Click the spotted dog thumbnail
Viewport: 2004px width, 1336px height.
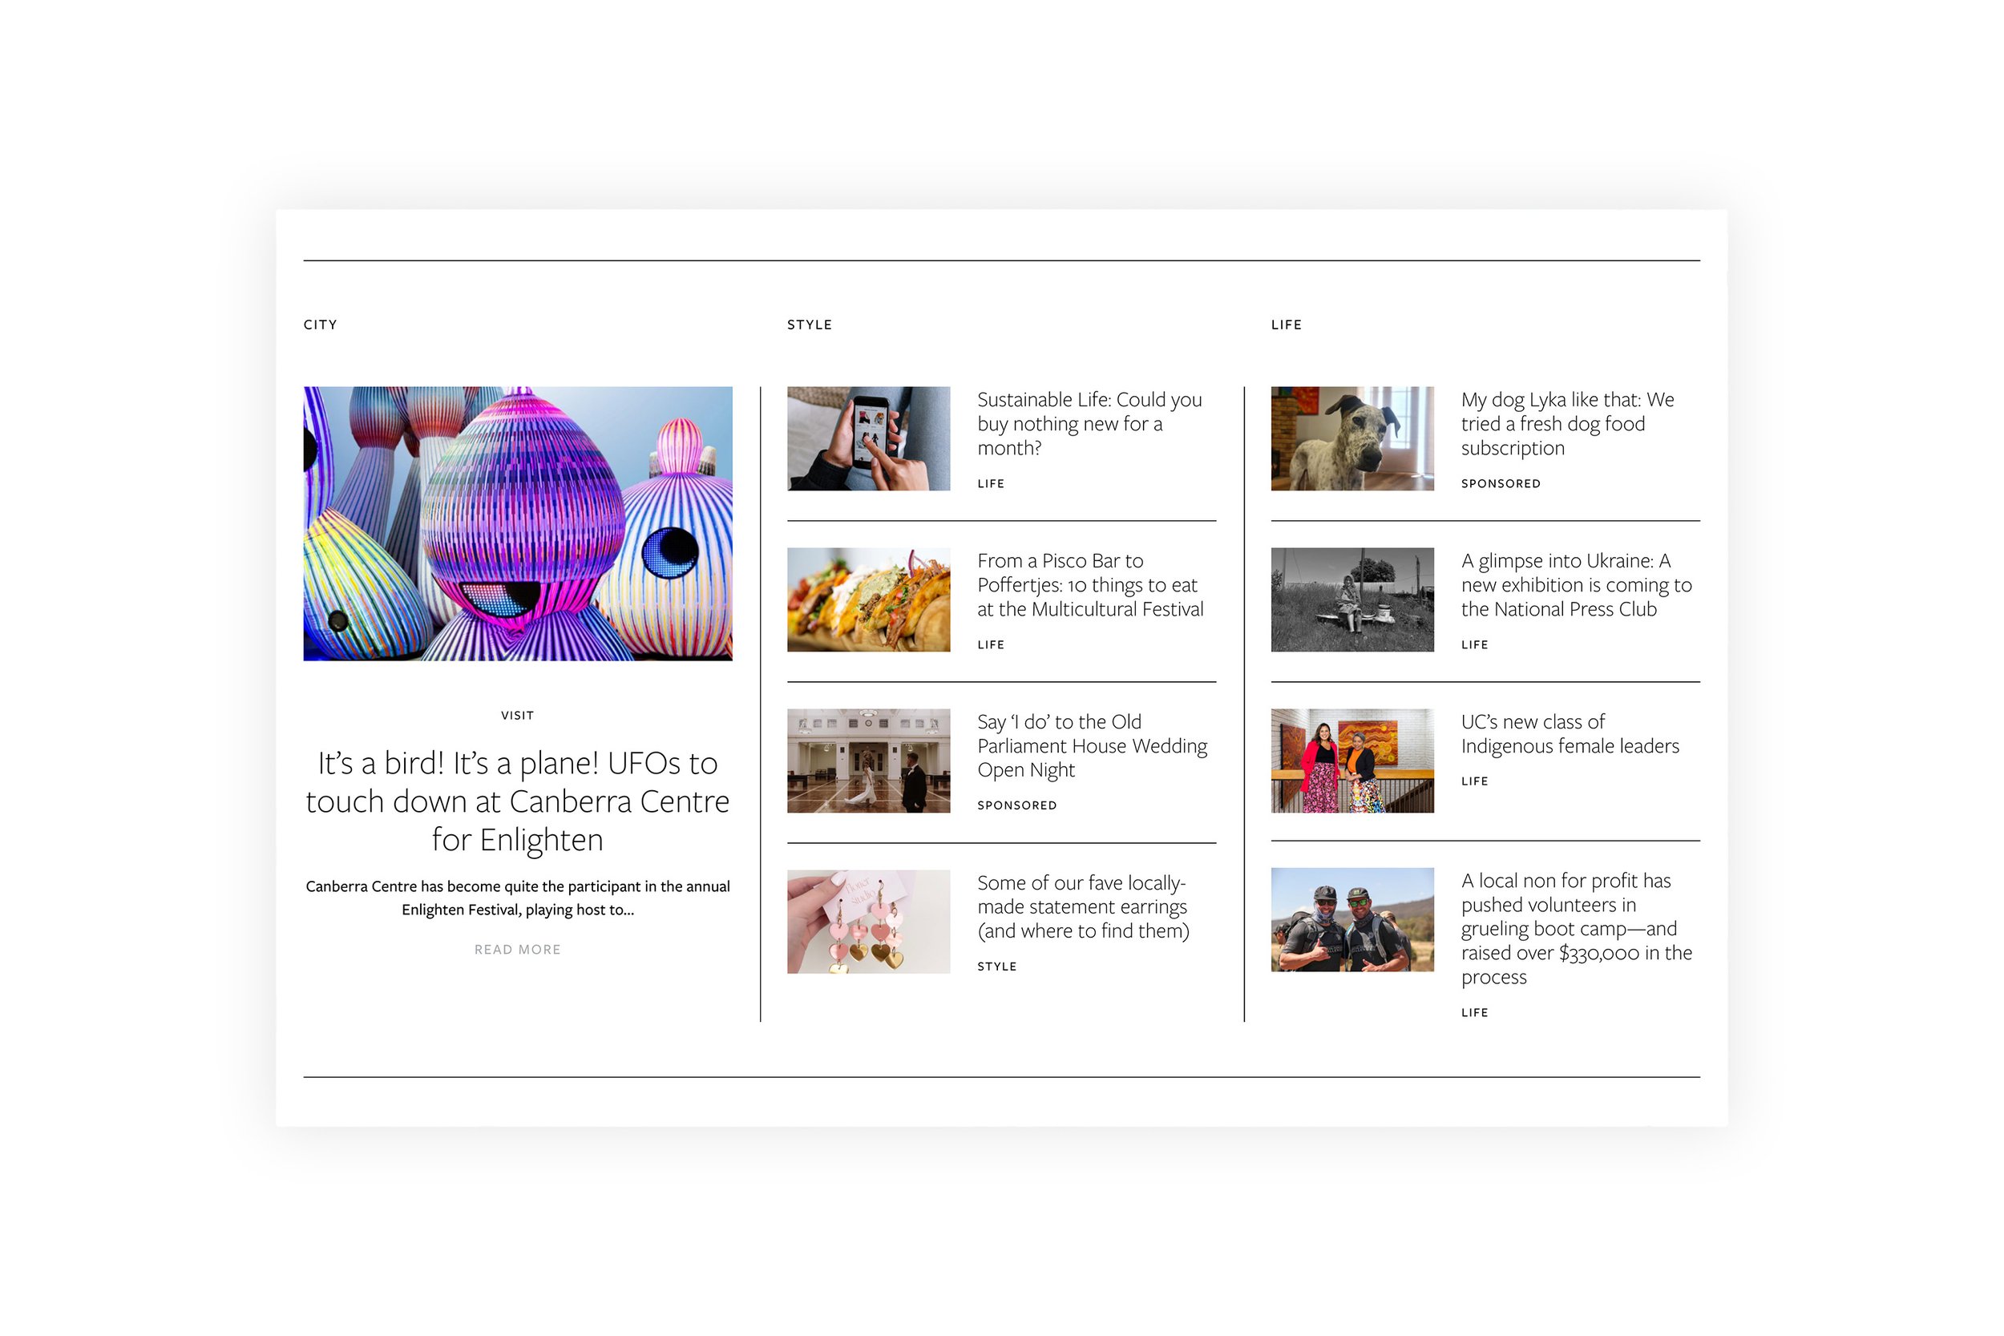(x=1352, y=439)
